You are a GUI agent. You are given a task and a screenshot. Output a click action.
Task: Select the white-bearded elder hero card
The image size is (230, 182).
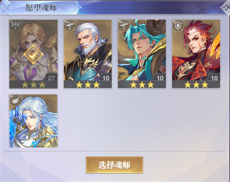point(88,54)
